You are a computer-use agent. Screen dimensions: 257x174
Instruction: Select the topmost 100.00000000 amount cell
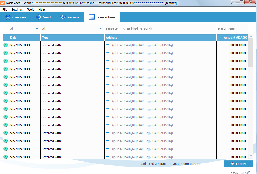[x=233, y=45]
